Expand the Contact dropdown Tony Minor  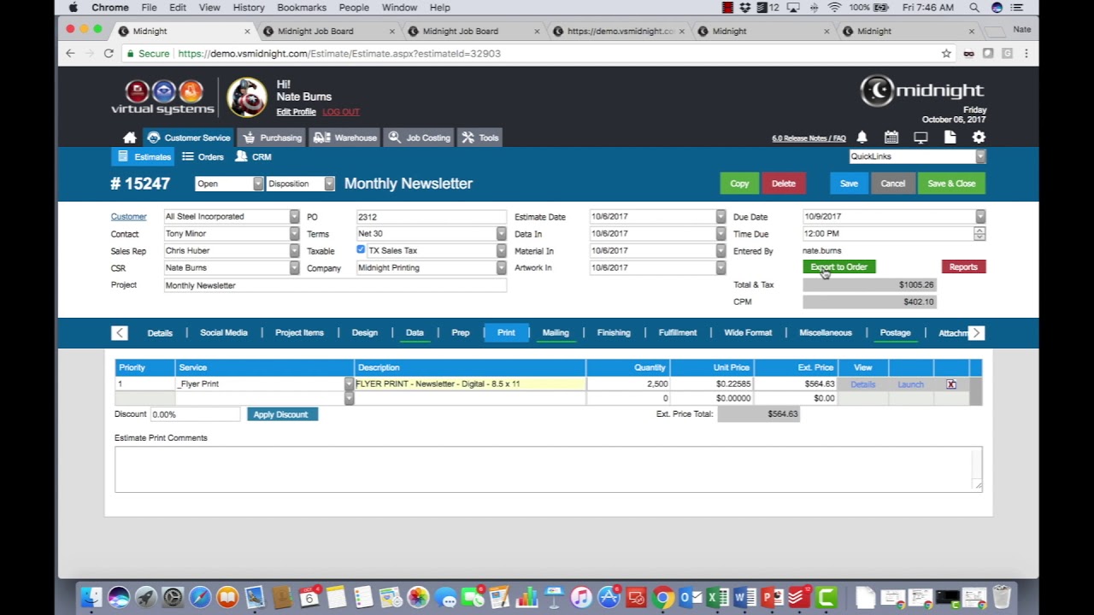294,234
